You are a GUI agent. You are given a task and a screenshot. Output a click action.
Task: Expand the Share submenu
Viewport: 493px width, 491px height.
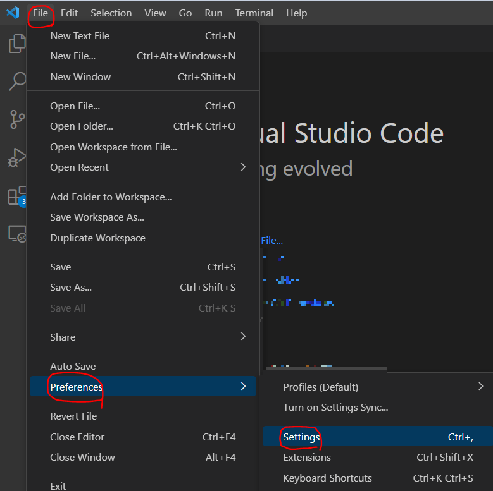point(143,337)
